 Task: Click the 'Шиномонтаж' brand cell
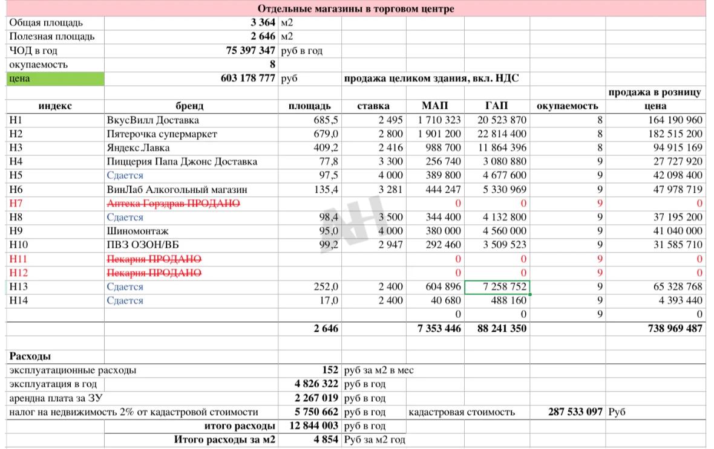pyautogui.click(x=137, y=231)
